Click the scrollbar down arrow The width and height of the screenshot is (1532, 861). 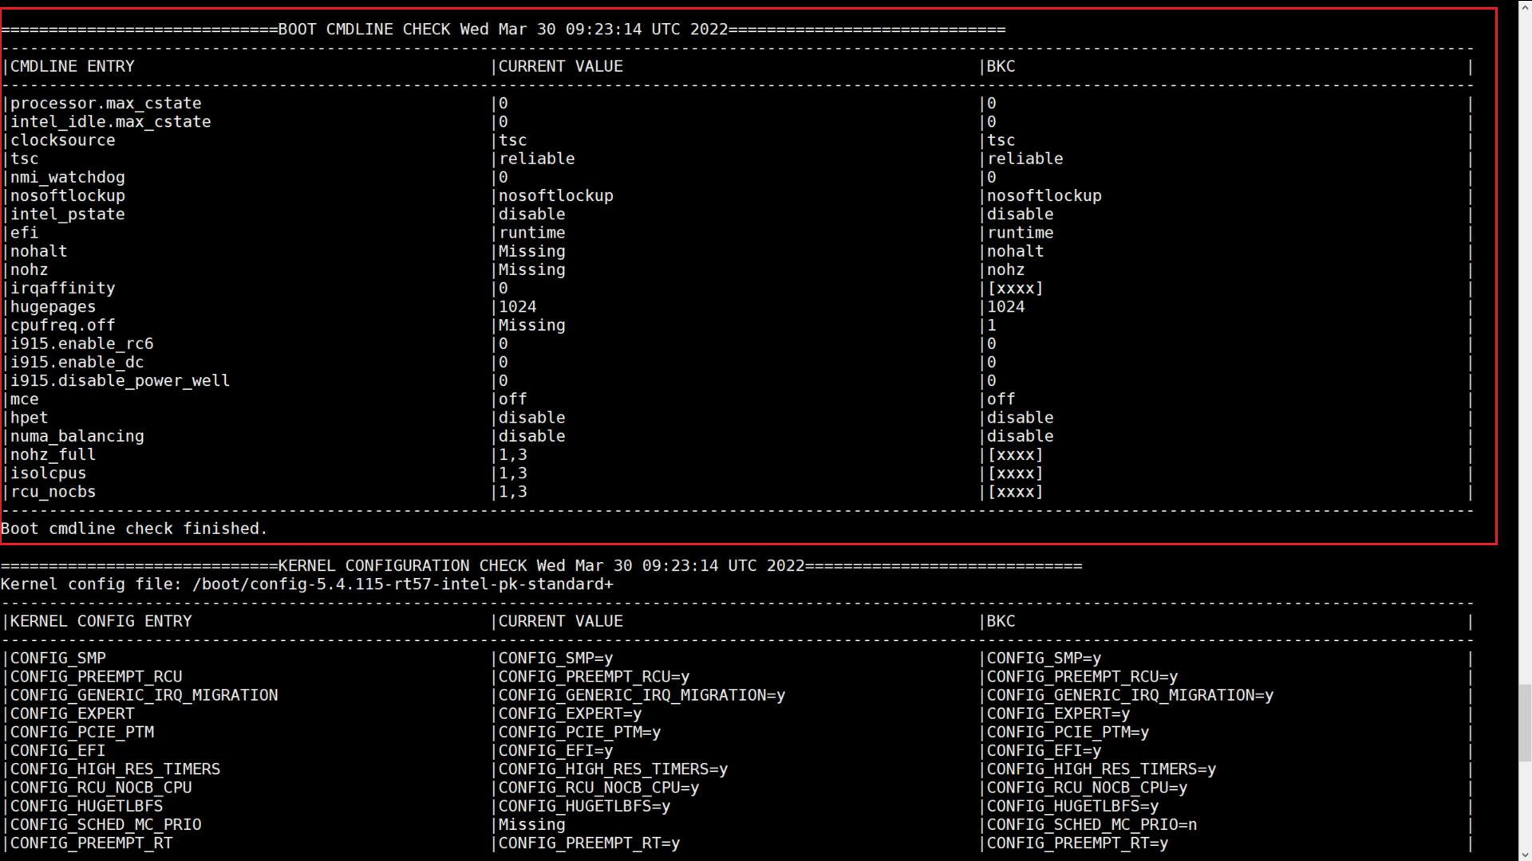coord(1524,855)
